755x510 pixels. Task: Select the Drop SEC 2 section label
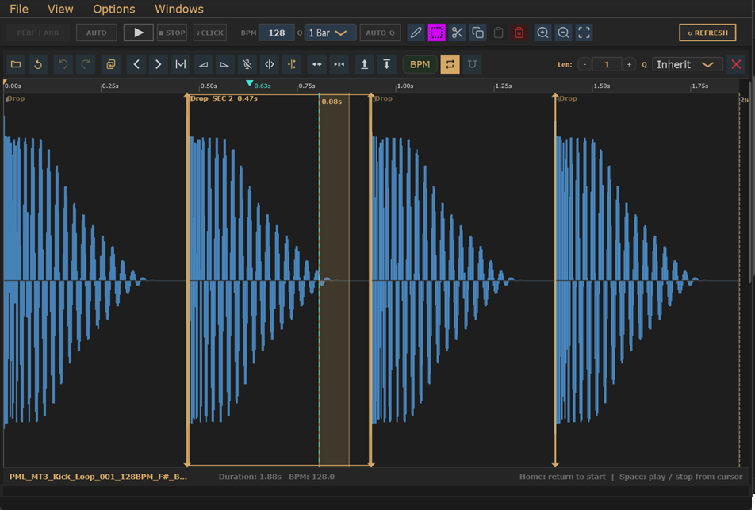click(224, 98)
